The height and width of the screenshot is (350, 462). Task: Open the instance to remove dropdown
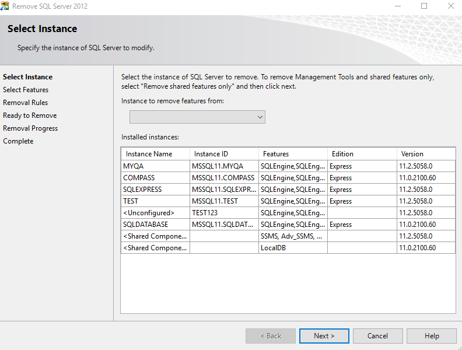point(197,117)
